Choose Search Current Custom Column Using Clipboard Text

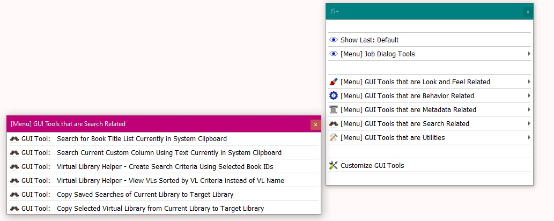(169, 153)
